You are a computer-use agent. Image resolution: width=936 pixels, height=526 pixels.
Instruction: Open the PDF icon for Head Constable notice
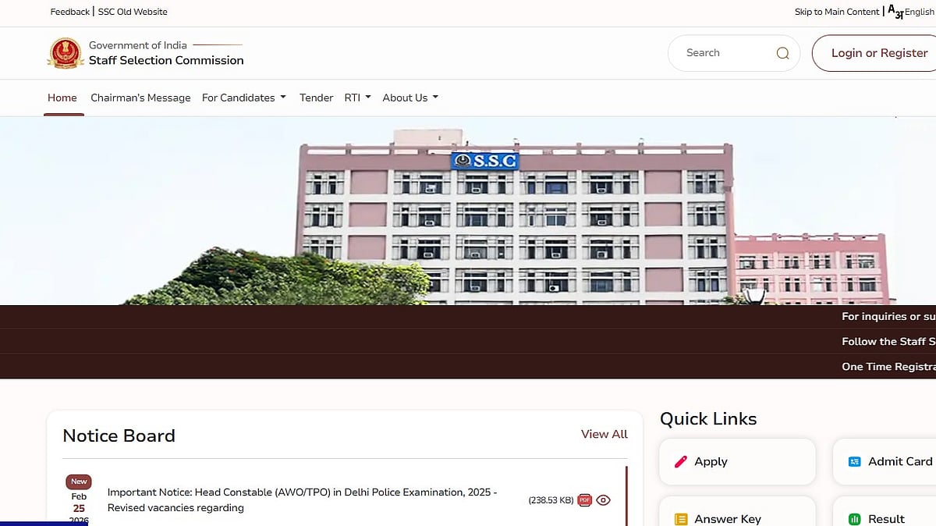click(584, 500)
